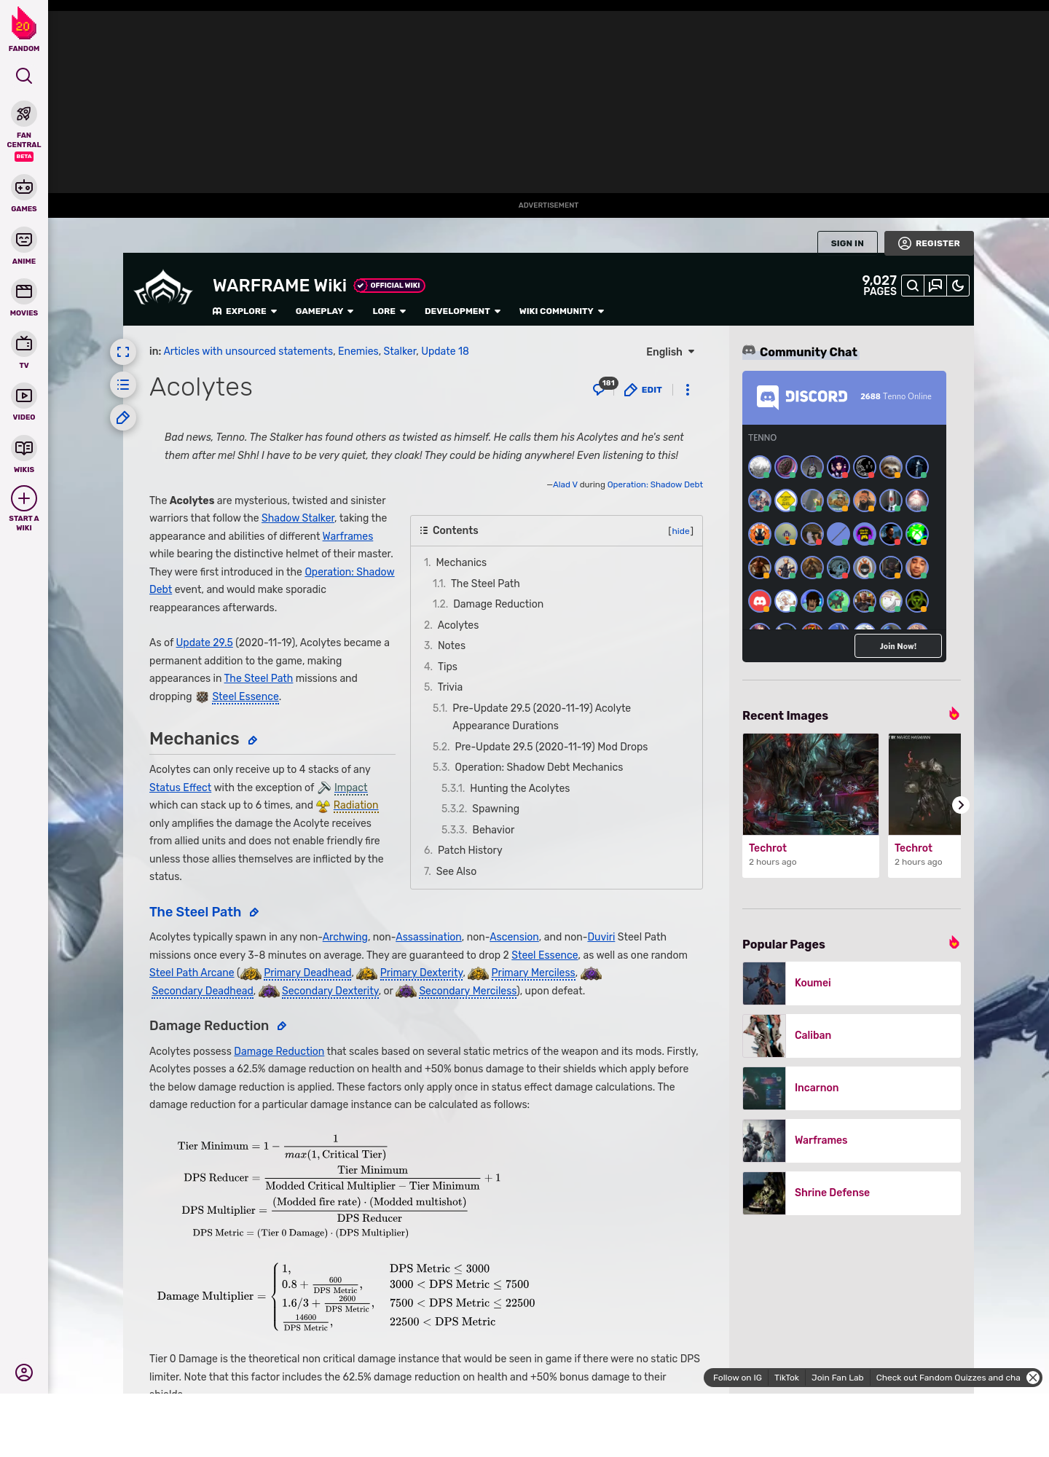Open the Games controller icon
The image size is (1049, 1457).
(x=24, y=187)
